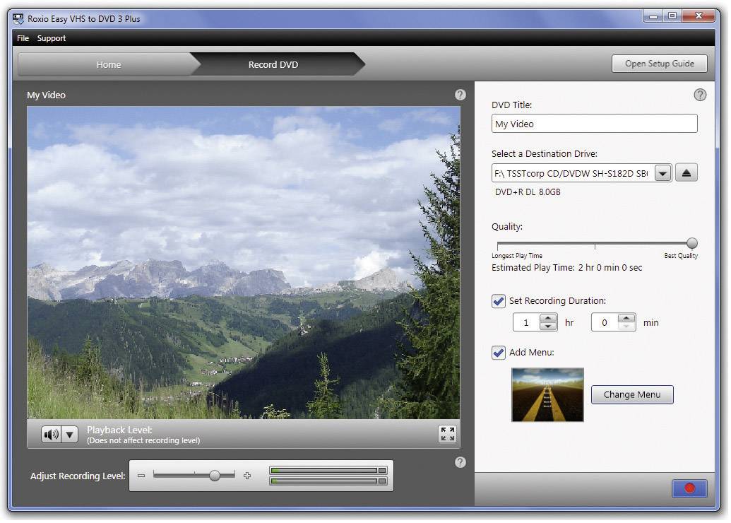Disable the Add Menu option
Viewport: 731px width, 523px height.
coord(499,352)
